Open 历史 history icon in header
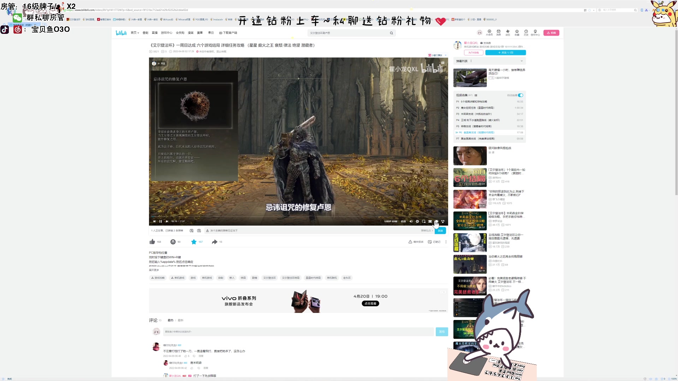Screen dimensions: 678x381 526,32
